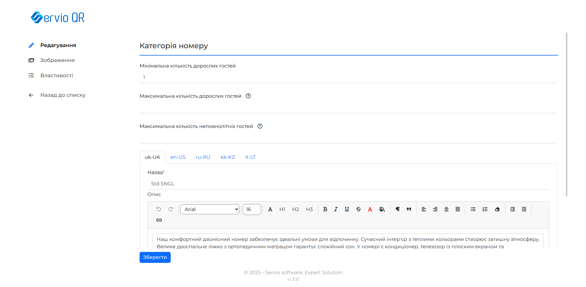The height and width of the screenshot is (287, 586).
Task: Toggle bold formatting in the editor
Action: point(325,209)
